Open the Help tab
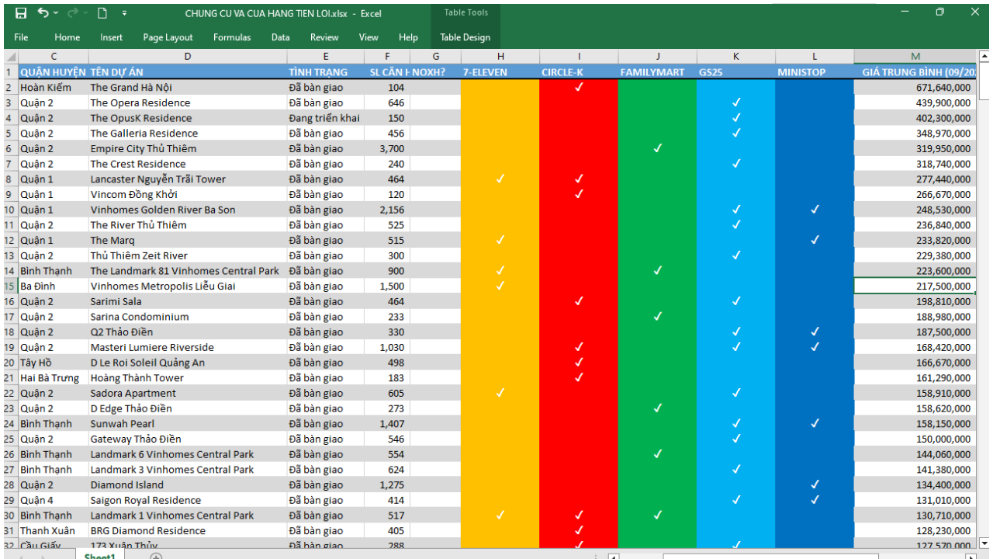 point(408,37)
